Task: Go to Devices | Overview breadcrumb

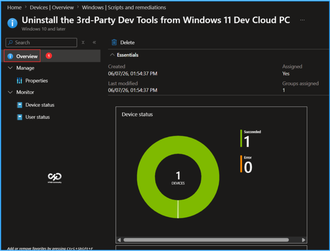Action: point(52,7)
